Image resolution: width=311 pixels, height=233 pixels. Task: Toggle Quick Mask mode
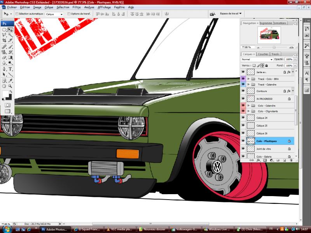tap(7, 105)
